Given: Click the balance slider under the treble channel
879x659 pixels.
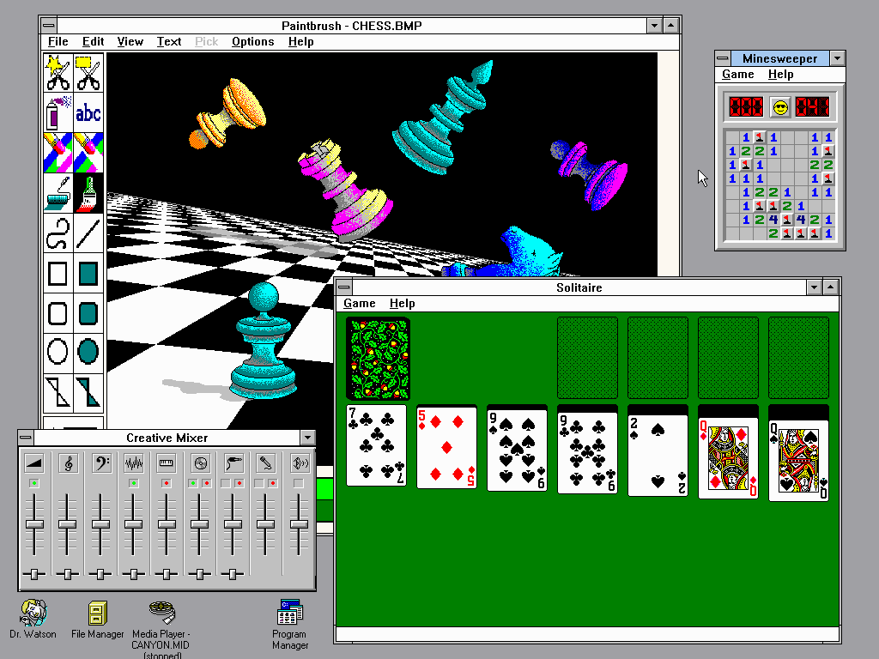Looking at the screenshot, I should (68, 574).
